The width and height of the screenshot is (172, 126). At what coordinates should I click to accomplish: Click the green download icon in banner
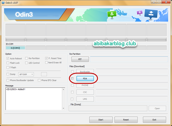tap(112, 14)
